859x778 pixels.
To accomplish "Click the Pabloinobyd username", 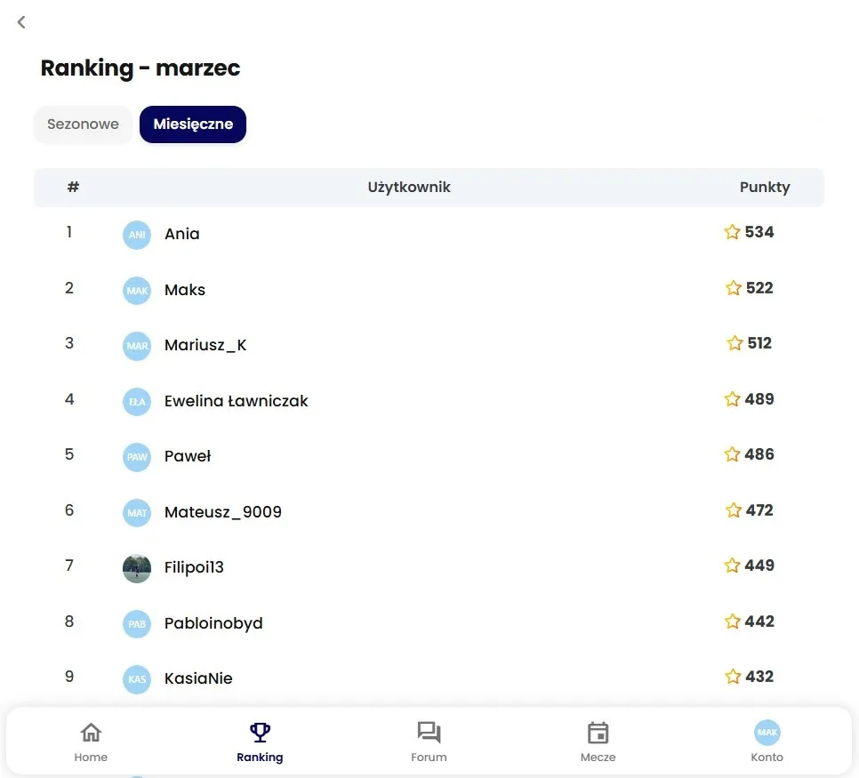I will [x=213, y=623].
